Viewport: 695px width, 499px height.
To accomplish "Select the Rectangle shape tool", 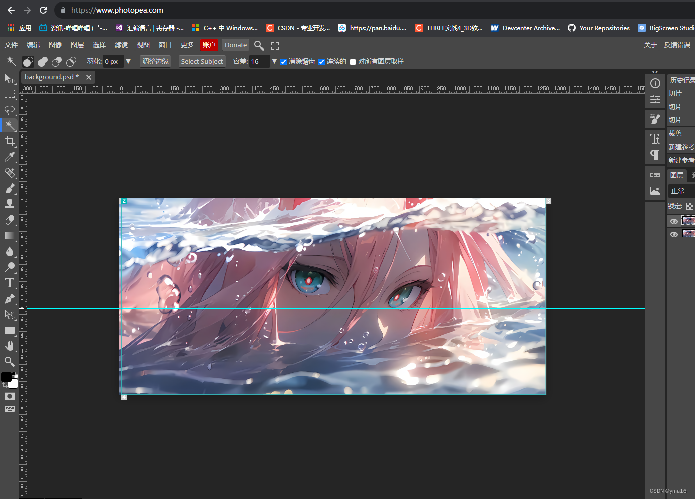I will coord(10,330).
